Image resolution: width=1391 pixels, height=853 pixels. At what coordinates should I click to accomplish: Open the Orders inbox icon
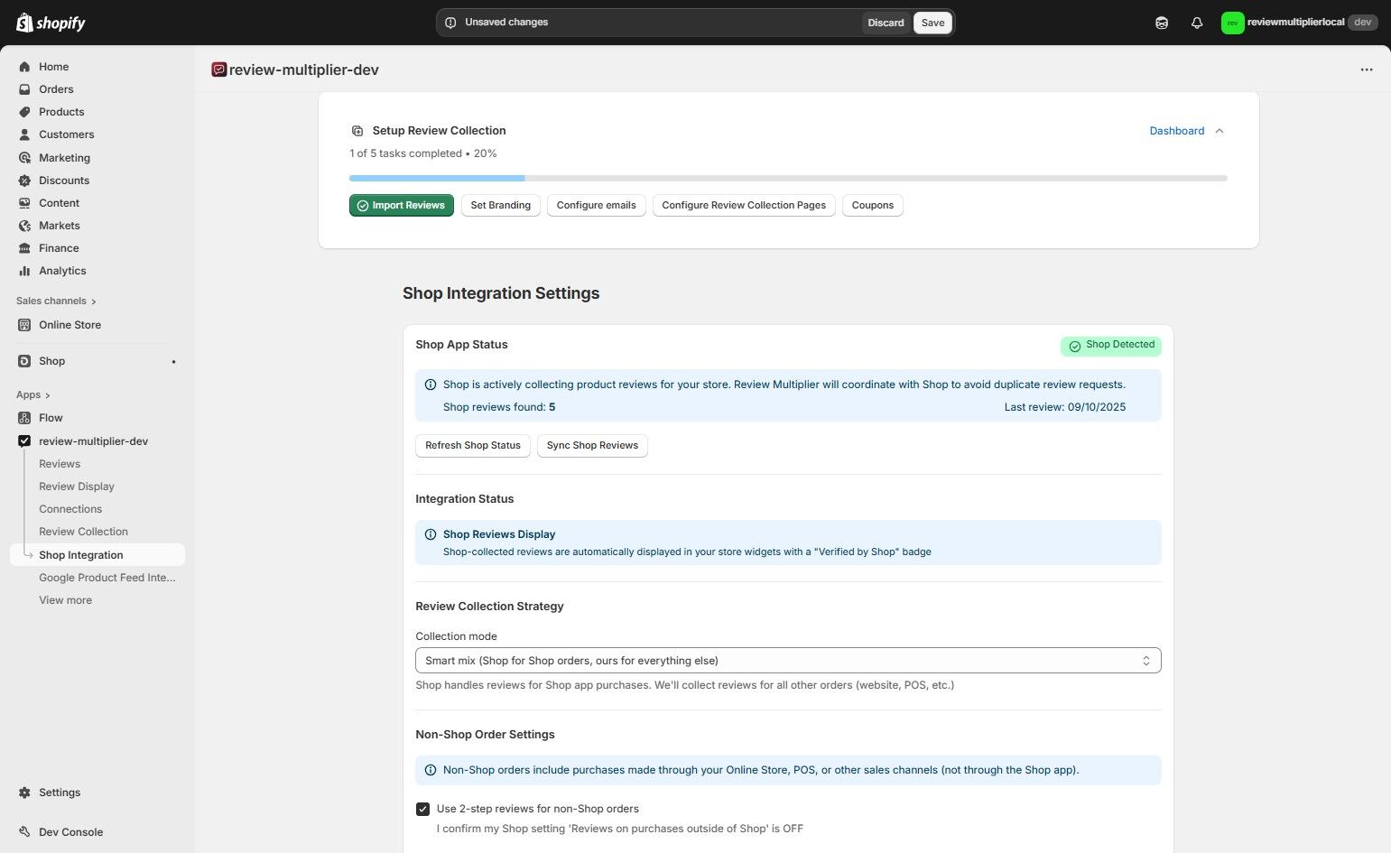(x=24, y=89)
